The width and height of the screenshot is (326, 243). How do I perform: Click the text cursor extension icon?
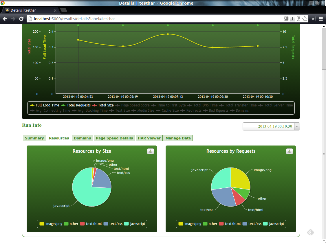point(292,19)
